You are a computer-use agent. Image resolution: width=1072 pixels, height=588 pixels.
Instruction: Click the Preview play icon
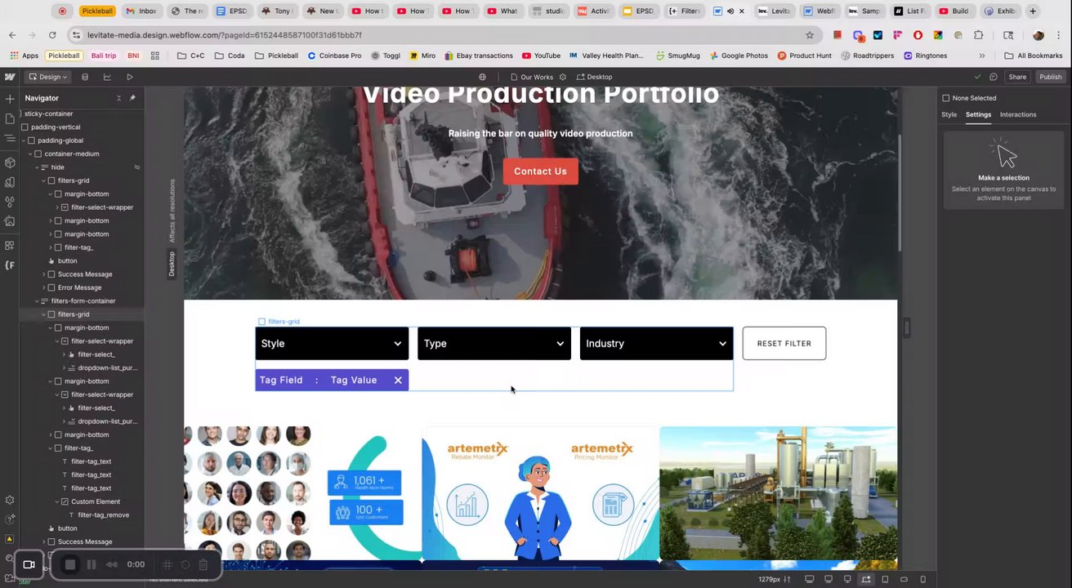[x=129, y=77]
